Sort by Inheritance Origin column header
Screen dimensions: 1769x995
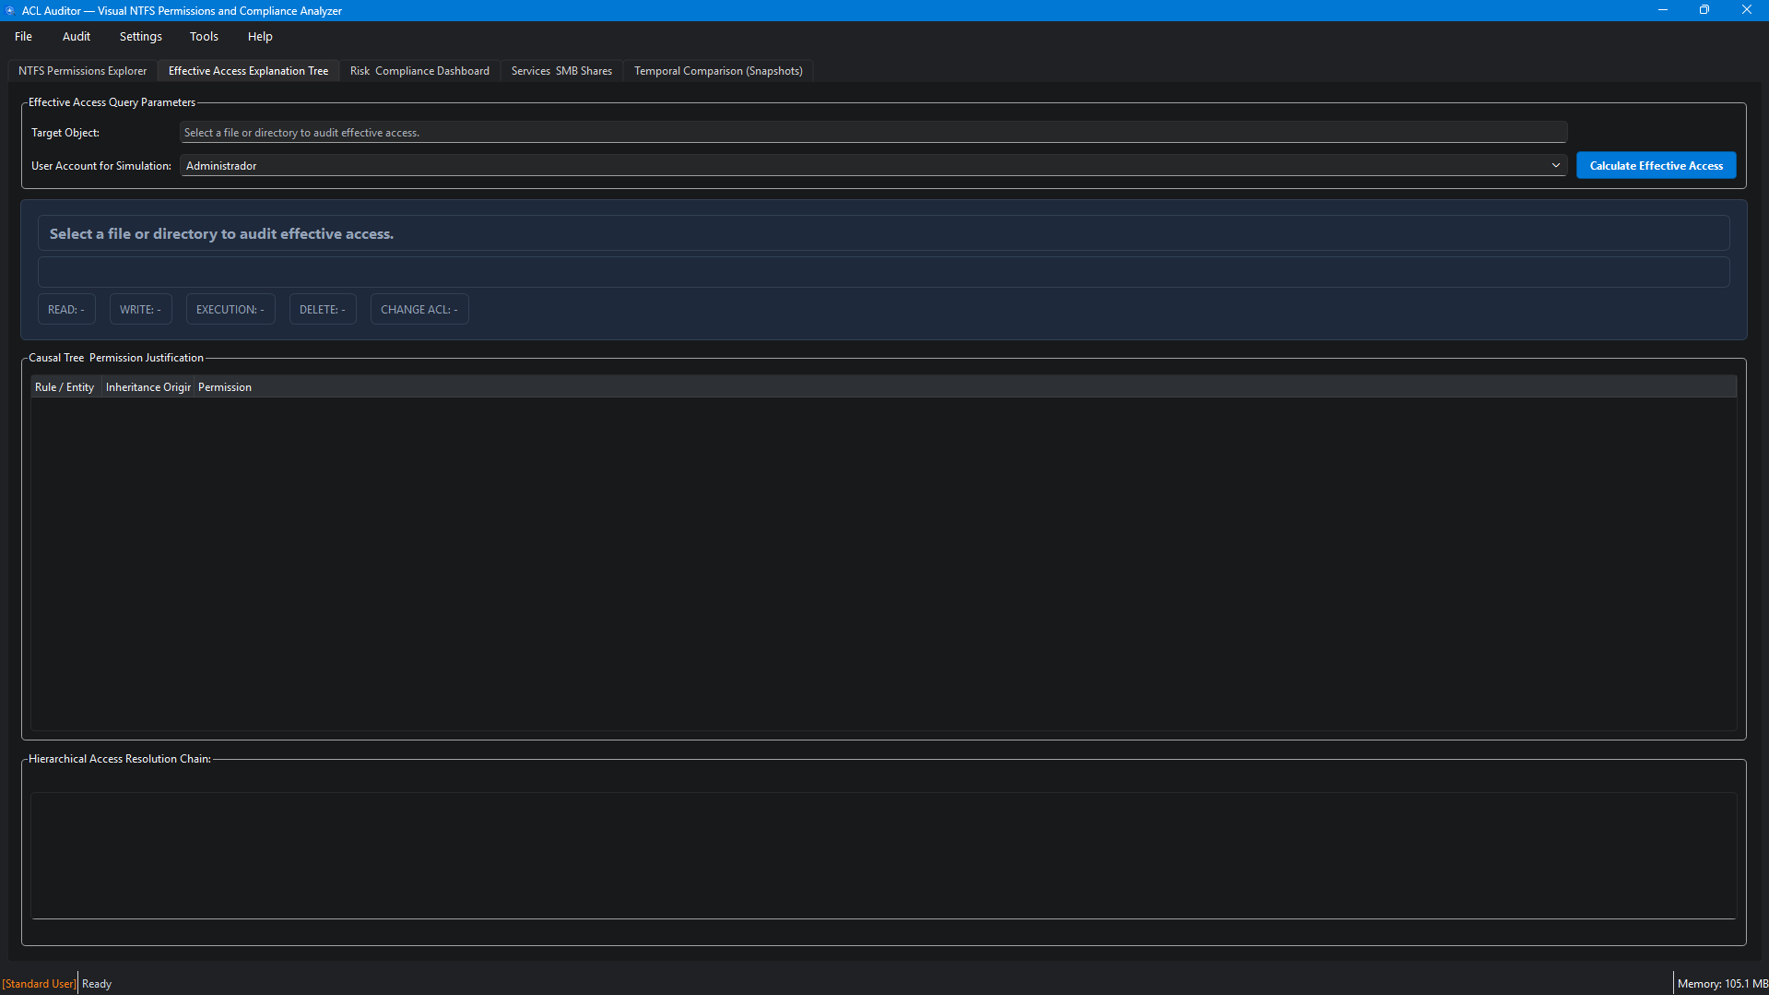pos(147,387)
